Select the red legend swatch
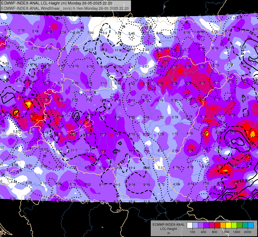This screenshot has width=258, height=237. pyautogui.click(x=217, y=225)
